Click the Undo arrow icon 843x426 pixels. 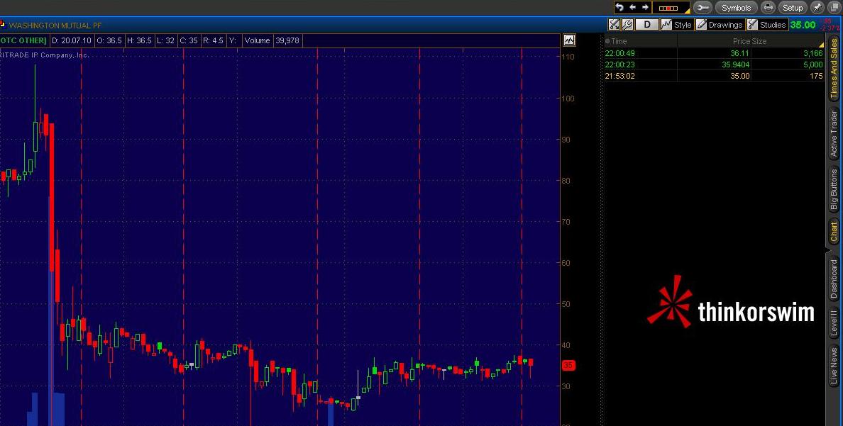621,8
